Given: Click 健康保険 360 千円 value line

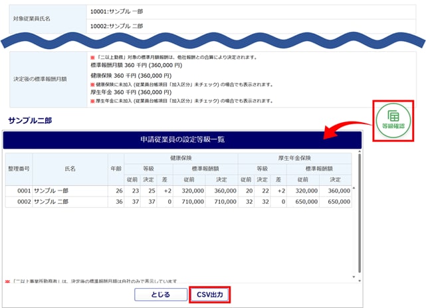Looking at the screenshot, I should [x=131, y=76].
